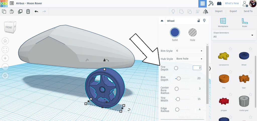Click the invite collaborator person icon

[245, 4]
